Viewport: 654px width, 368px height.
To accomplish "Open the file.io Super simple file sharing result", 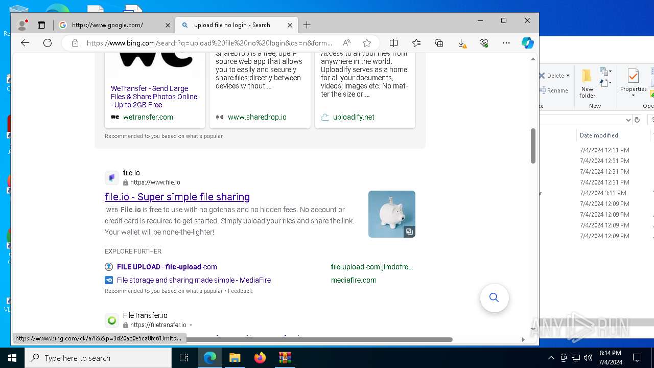I will [177, 197].
